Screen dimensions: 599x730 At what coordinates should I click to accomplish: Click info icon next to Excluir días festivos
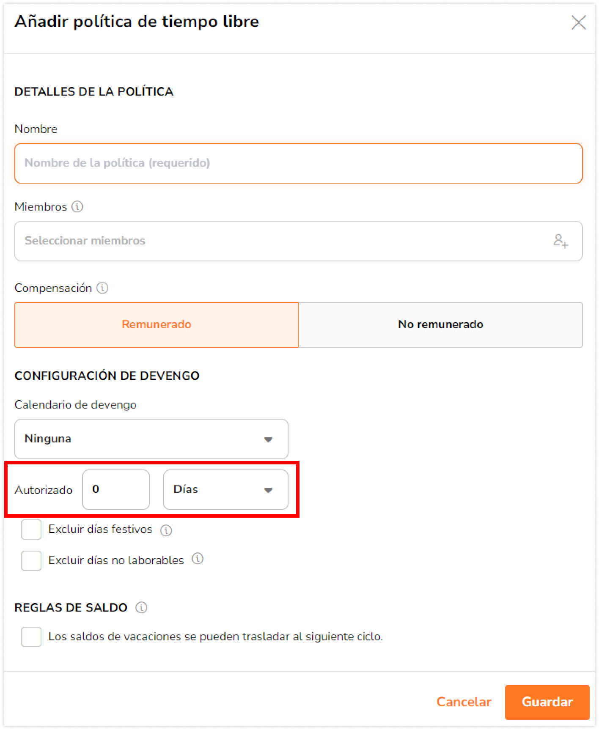pyautogui.click(x=166, y=530)
